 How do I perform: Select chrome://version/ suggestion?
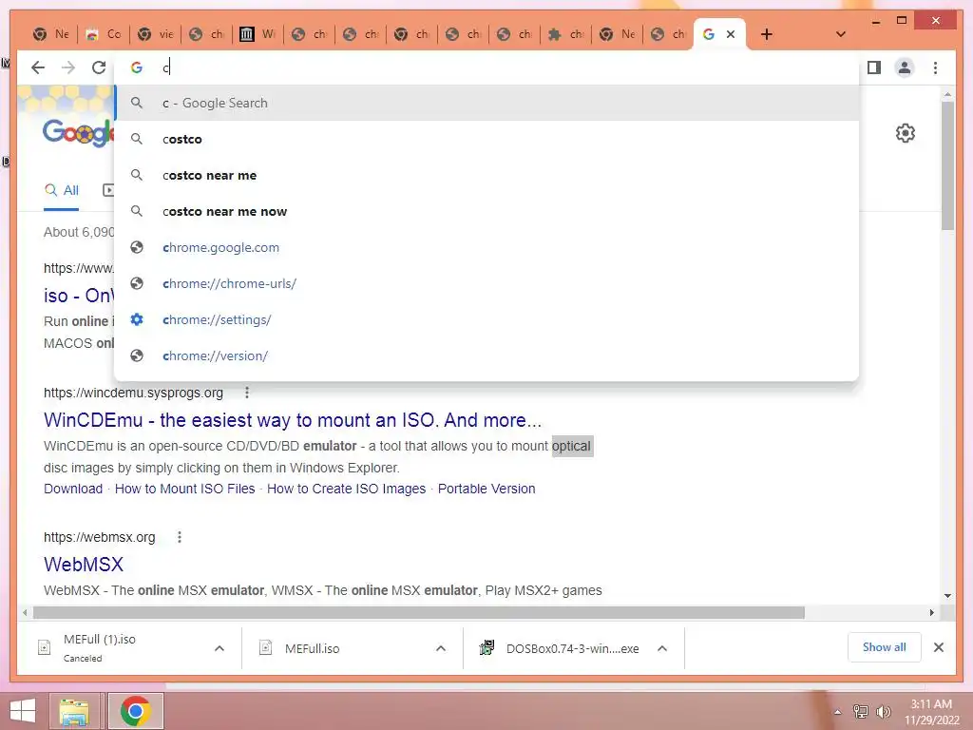click(x=487, y=355)
